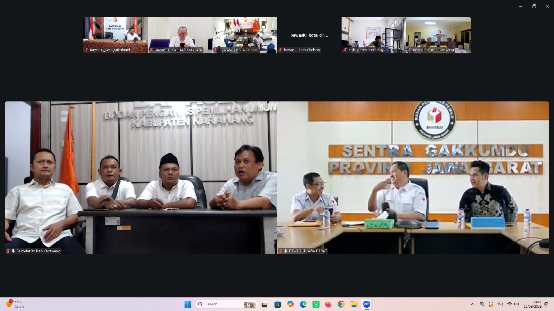Click the BAWASLU JAWA BARAT name label
Screen dimensions: 554x311
308,251
